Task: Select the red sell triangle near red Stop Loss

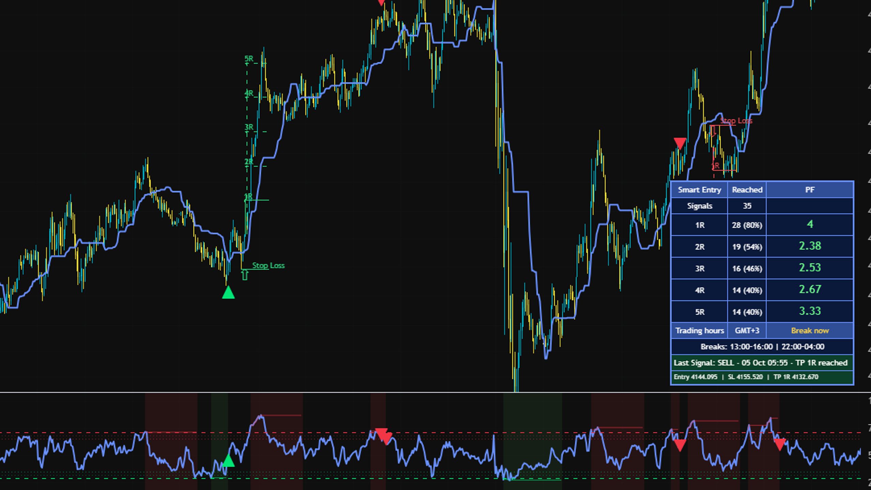Action: 680,144
